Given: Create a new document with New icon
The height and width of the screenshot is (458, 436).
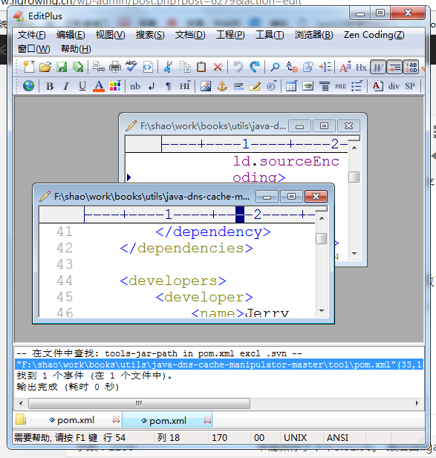Looking at the screenshot, I should (x=29, y=67).
